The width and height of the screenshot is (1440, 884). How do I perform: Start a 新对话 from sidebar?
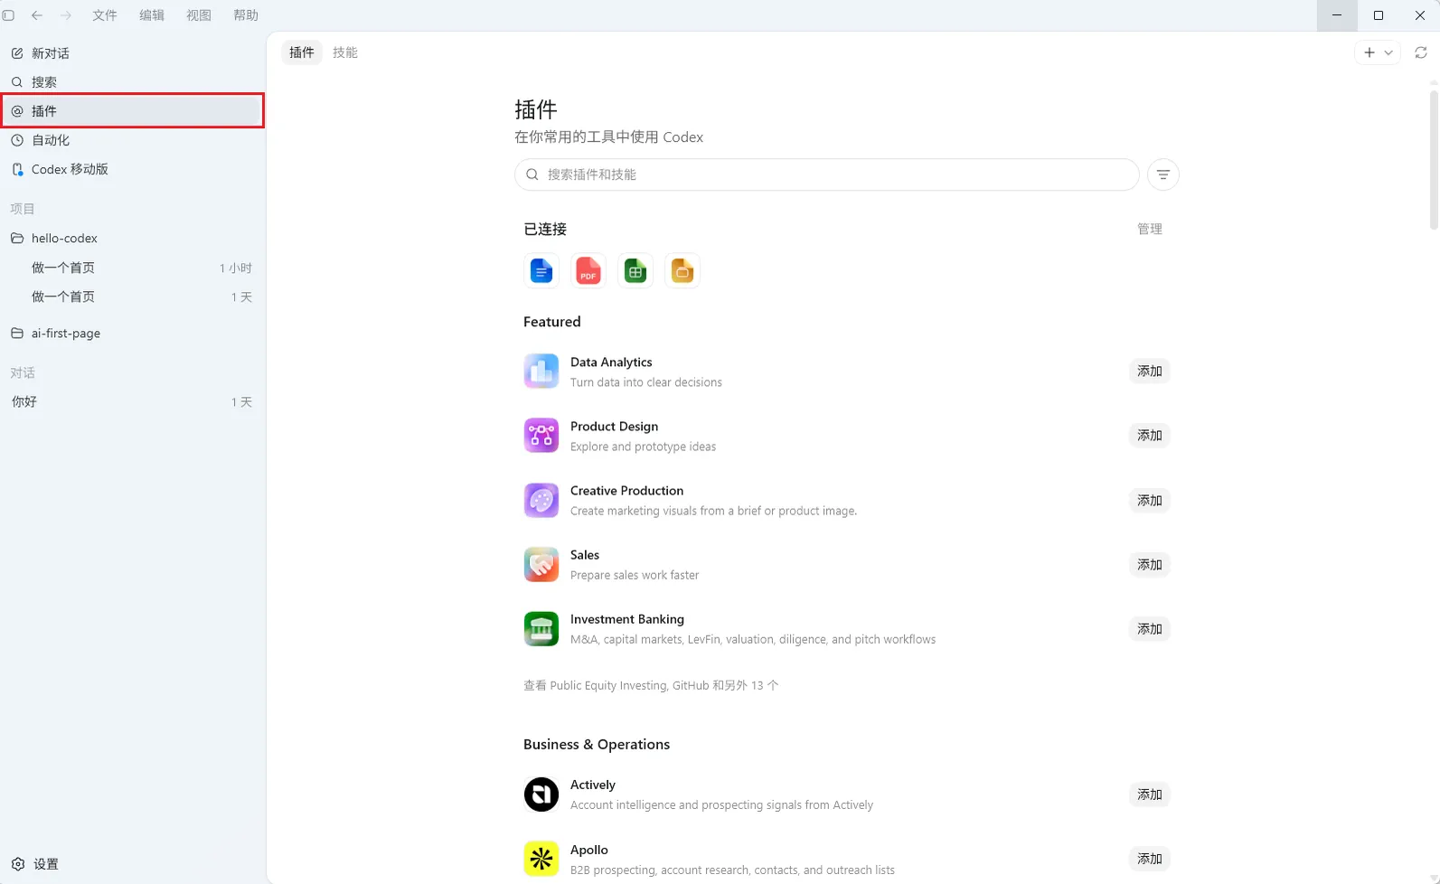133,53
